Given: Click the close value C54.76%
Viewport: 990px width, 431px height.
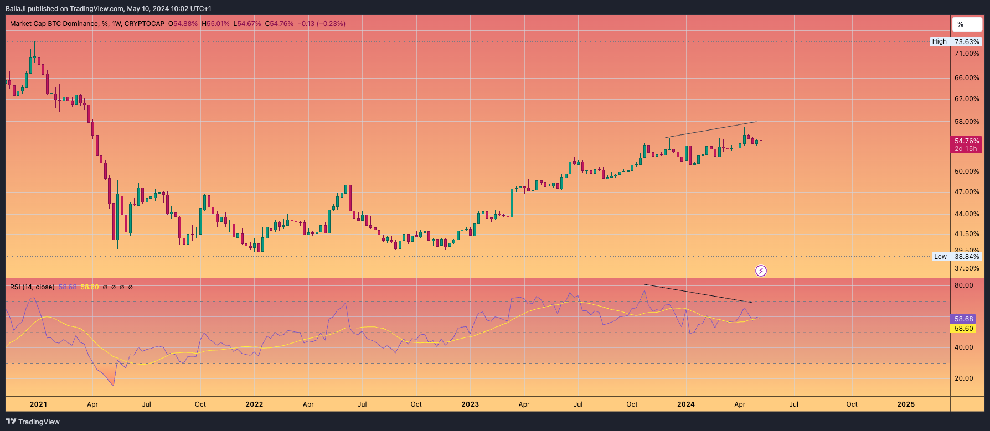Looking at the screenshot, I should click(x=279, y=24).
